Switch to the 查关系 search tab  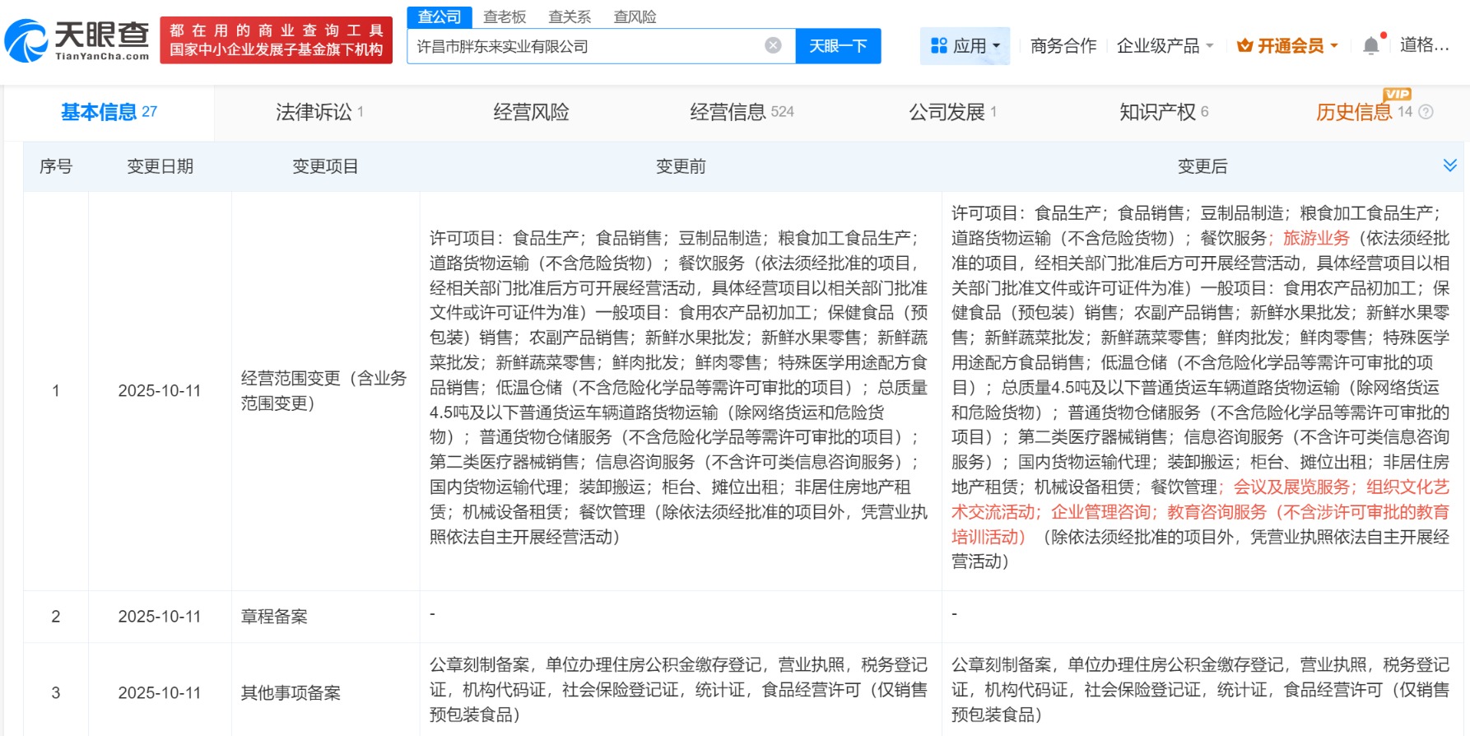tap(570, 16)
